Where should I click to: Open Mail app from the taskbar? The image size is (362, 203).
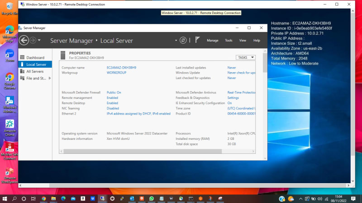pos(73,198)
